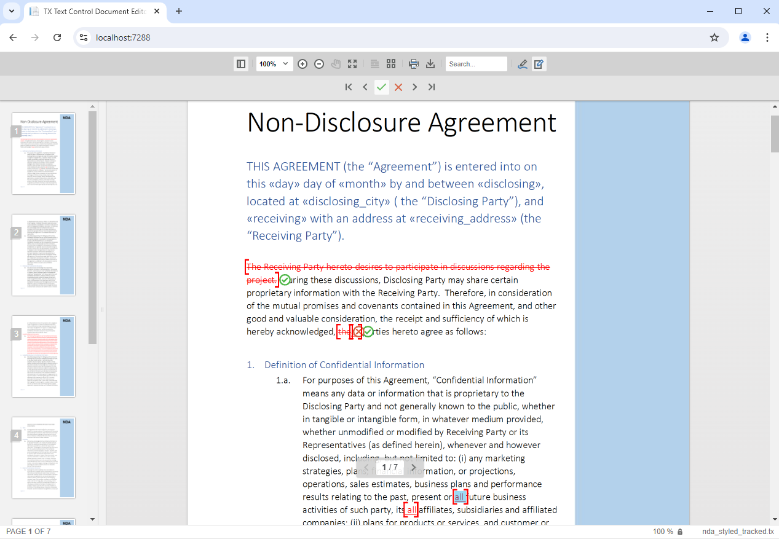The height and width of the screenshot is (539, 779).
Task: Select the highlighted inserted word 'all'
Action: click(460, 497)
